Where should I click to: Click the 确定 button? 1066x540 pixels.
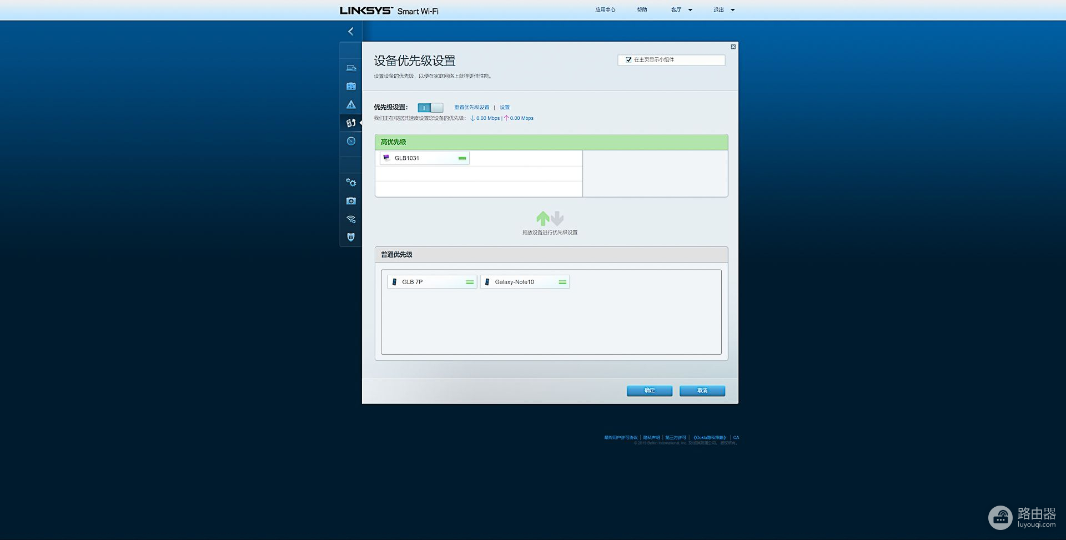(649, 391)
